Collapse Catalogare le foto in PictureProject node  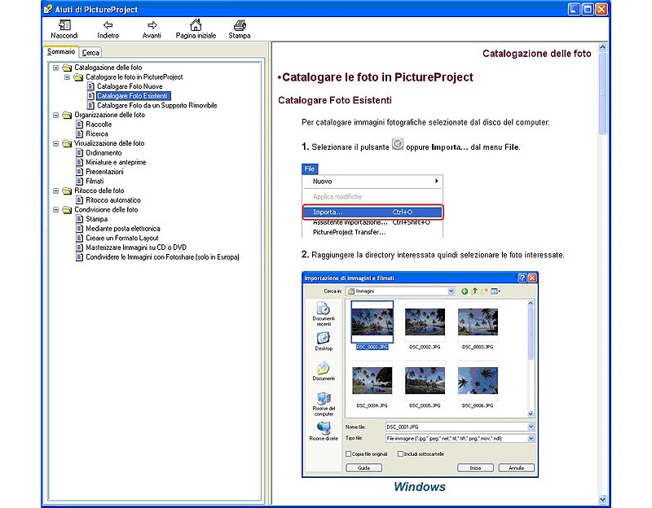67,77
